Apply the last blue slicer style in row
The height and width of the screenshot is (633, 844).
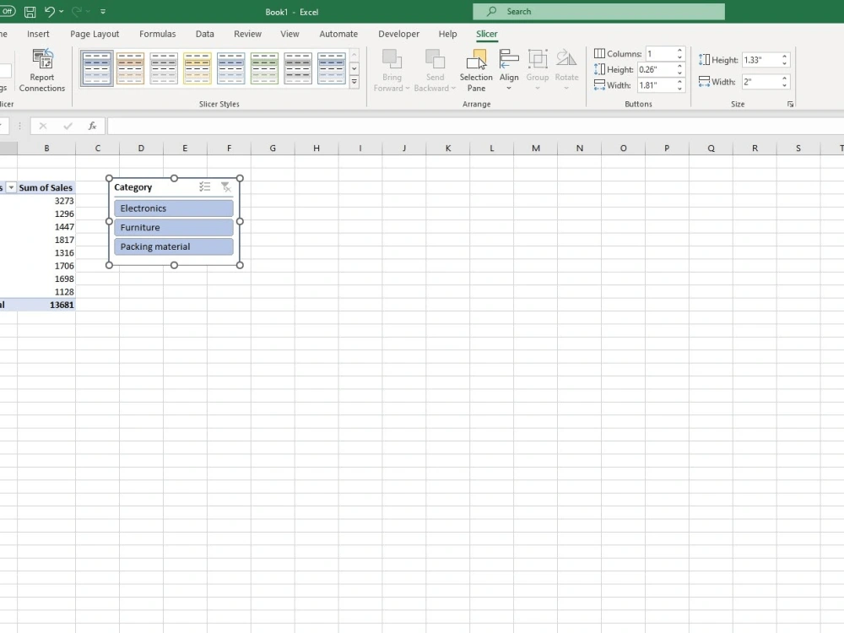[x=331, y=68]
